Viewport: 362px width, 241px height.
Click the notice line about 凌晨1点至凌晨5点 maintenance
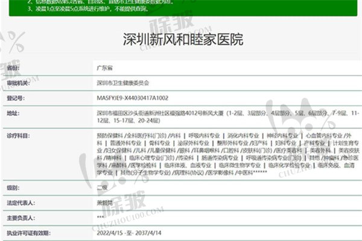(88, 9)
